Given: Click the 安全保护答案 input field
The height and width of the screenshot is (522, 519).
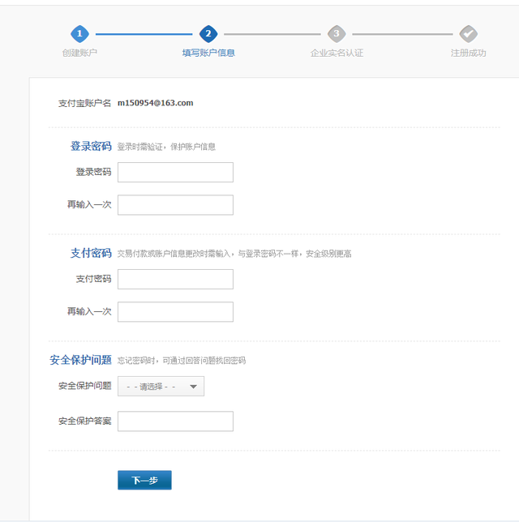Looking at the screenshot, I should pyautogui.click(x=175, y=421).
